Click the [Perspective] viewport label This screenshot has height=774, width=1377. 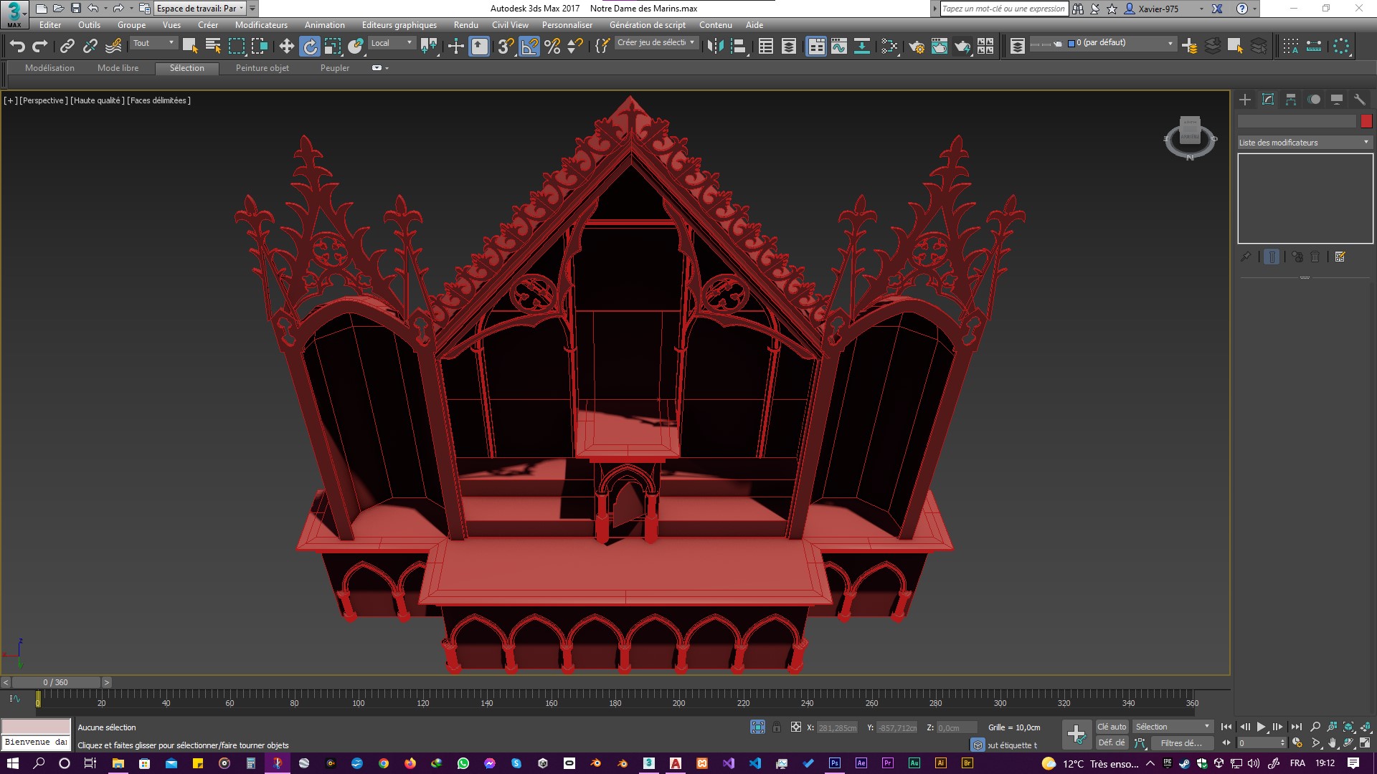coord(44,100)
